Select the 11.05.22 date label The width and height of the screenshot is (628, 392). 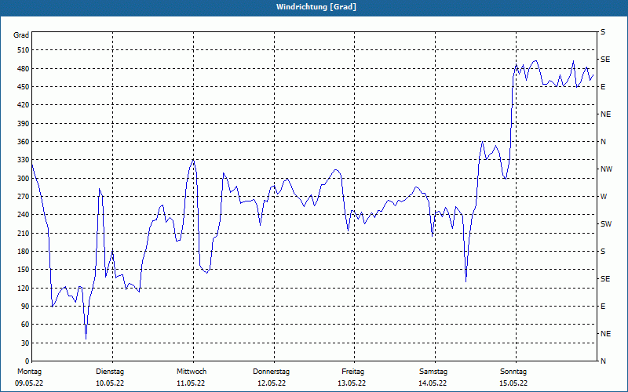191,383
